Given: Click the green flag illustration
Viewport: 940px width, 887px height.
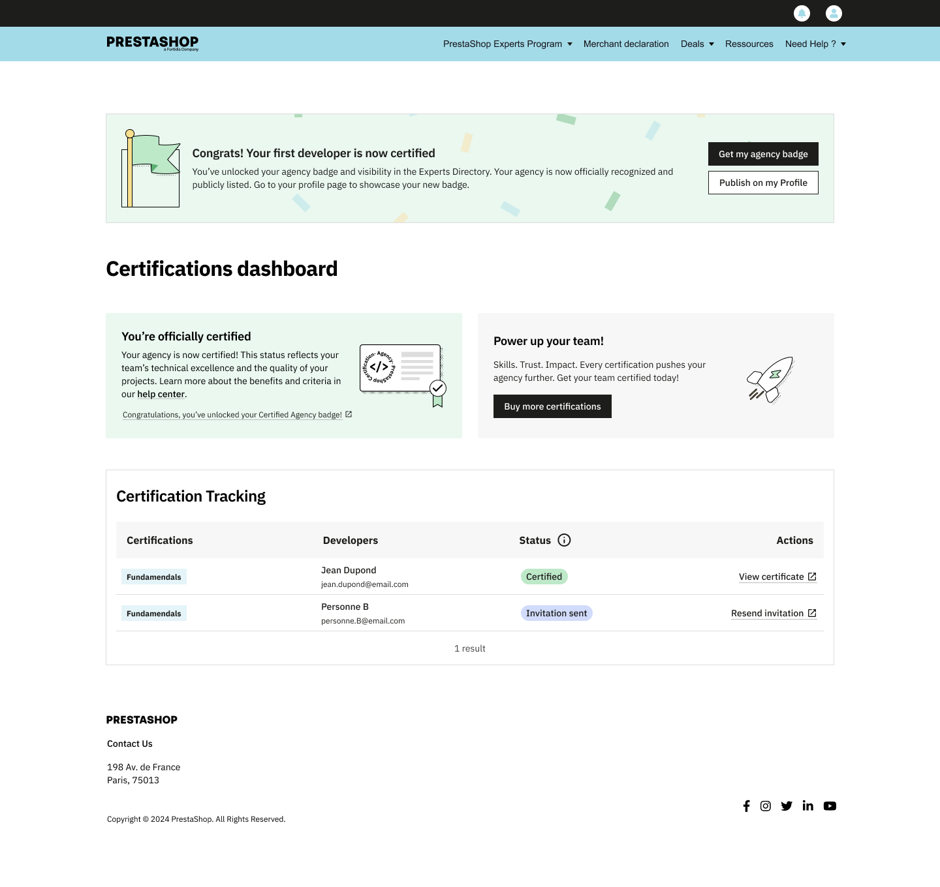Looking at the screenshot, I should (x=151, y=168).
